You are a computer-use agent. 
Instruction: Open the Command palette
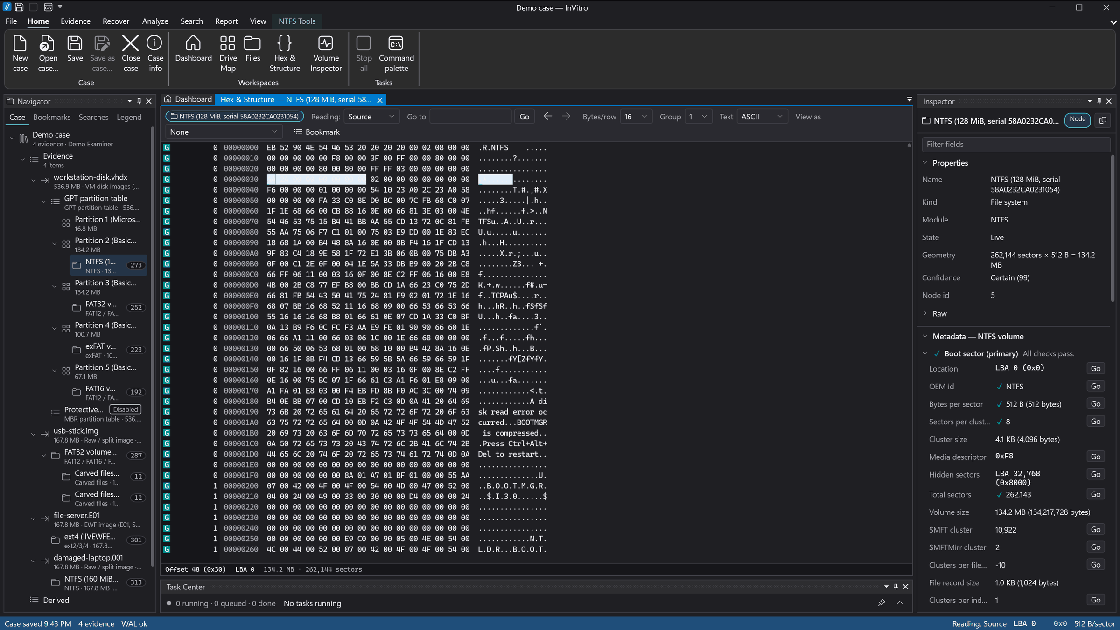pos(396,53)
